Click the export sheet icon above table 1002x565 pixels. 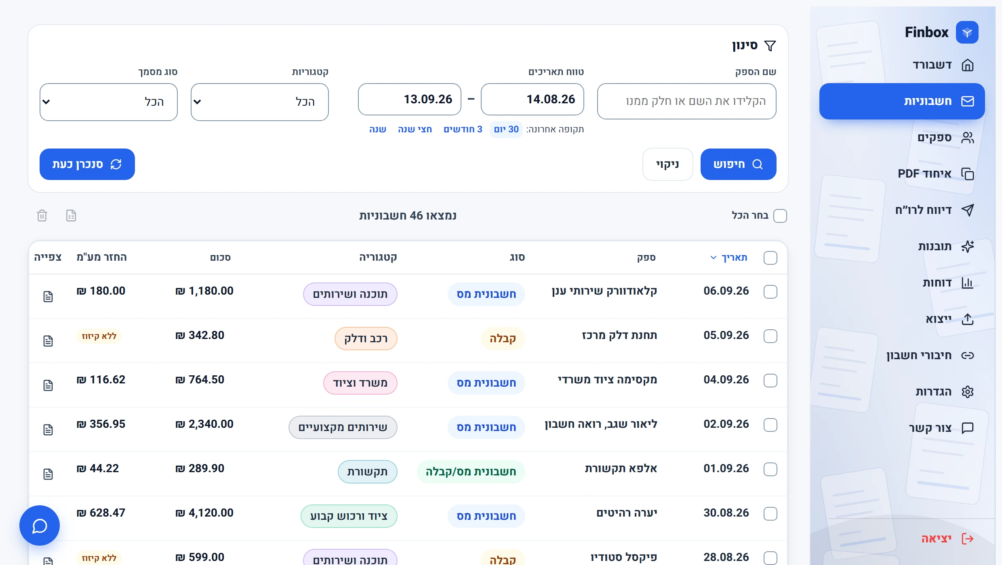71,216
